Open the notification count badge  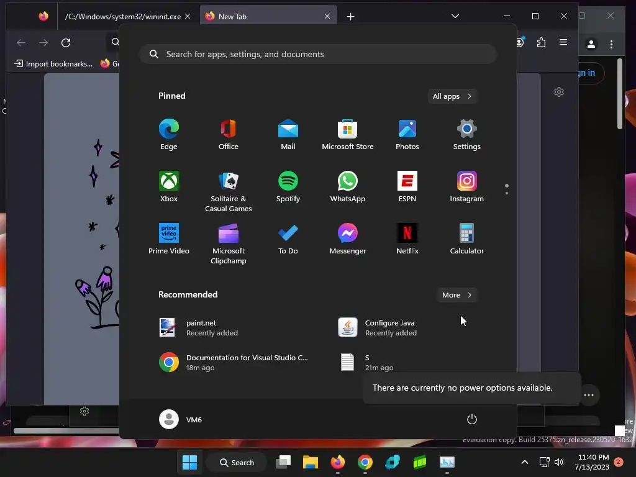(x=619, y=462)
